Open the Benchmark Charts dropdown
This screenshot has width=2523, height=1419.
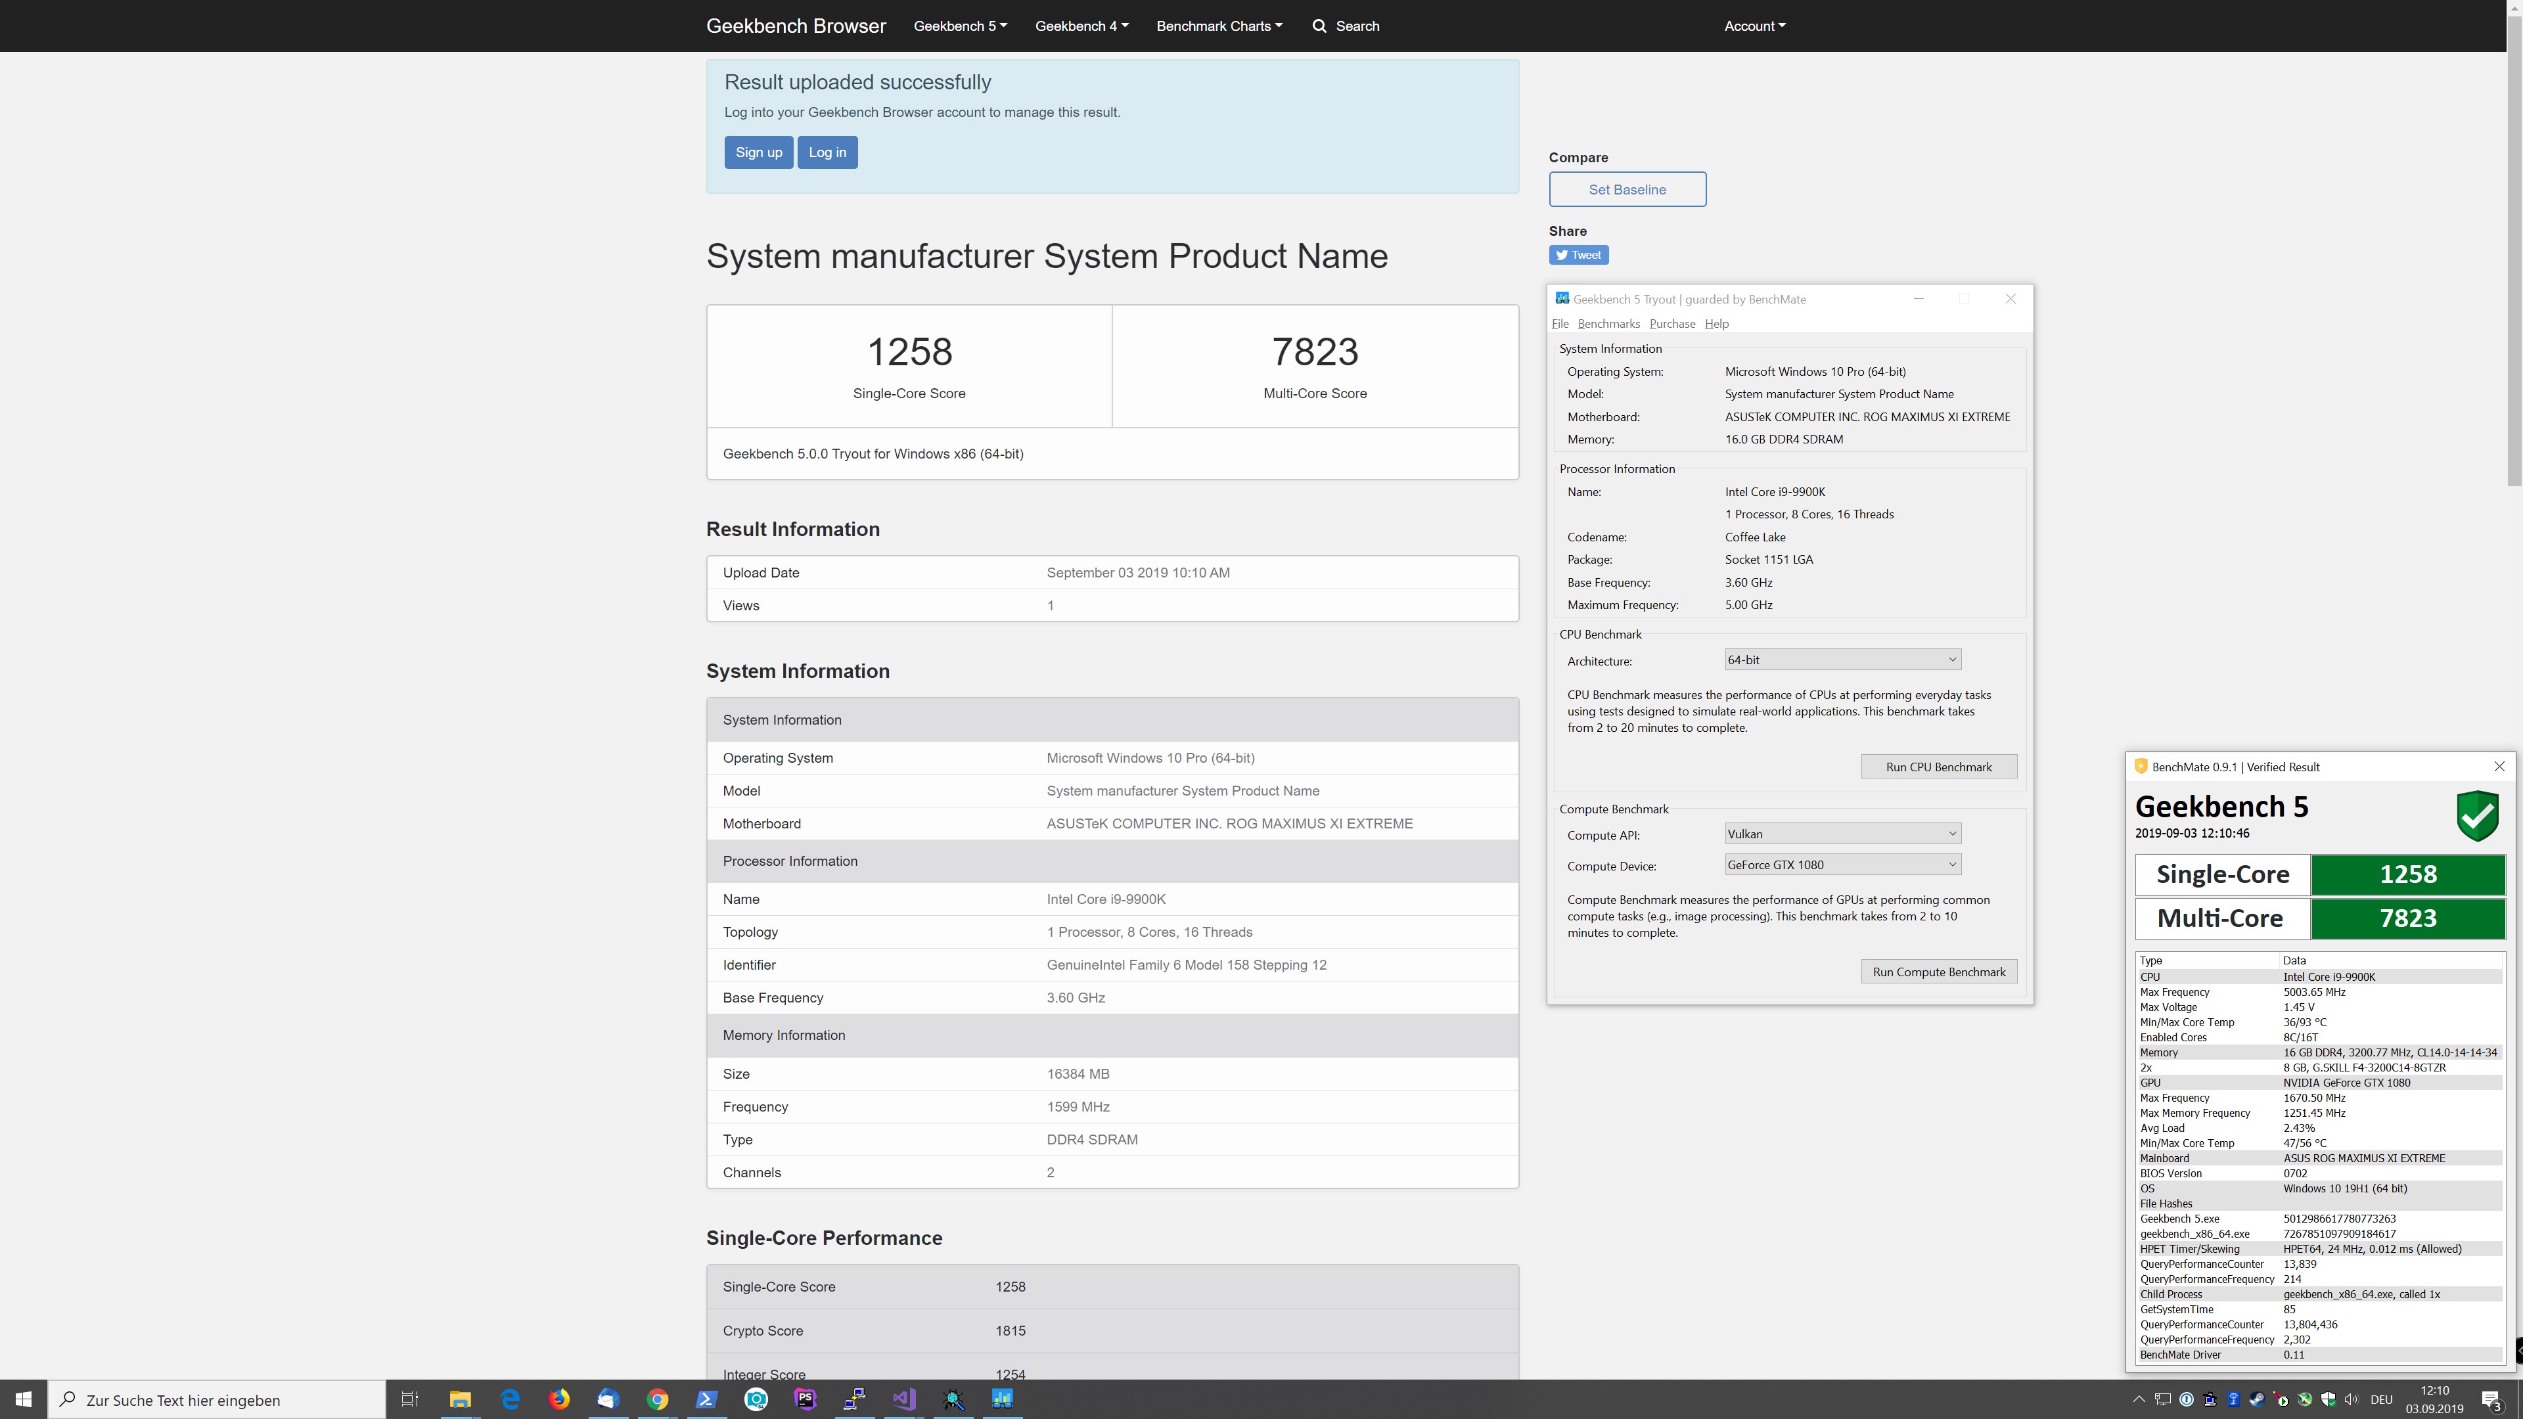(x=1218, y=26)
